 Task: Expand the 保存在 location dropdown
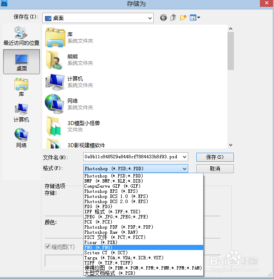pos(150,18)
